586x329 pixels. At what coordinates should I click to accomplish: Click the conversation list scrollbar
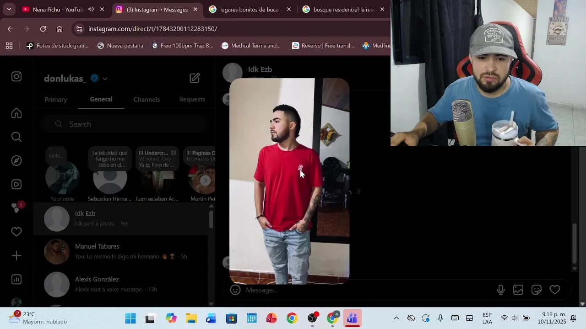211,220
